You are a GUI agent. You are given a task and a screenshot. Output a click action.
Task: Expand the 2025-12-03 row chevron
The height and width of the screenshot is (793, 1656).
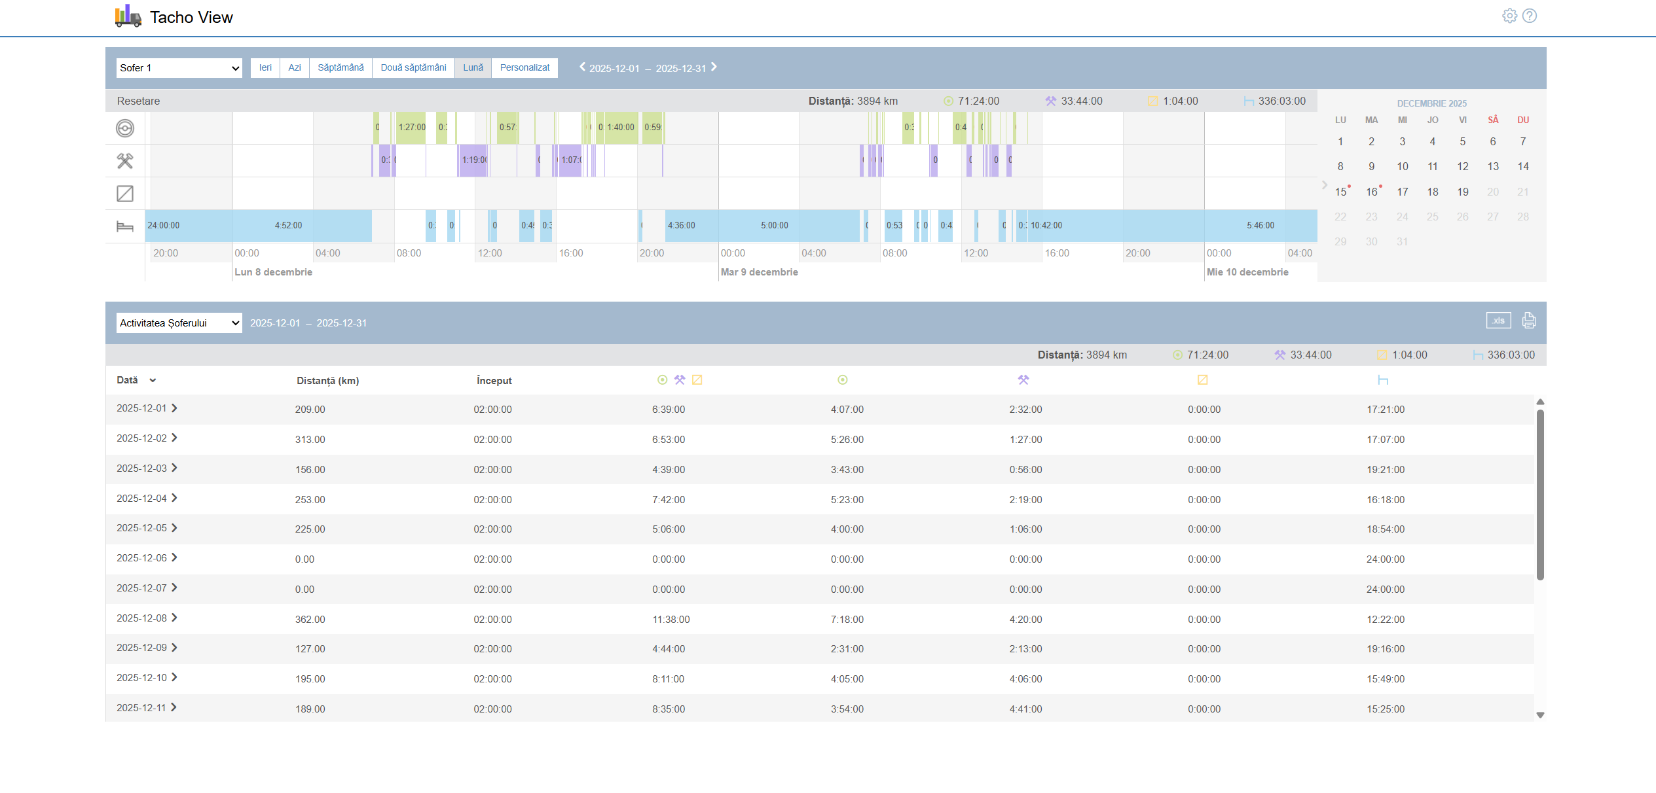pos(174,468)
